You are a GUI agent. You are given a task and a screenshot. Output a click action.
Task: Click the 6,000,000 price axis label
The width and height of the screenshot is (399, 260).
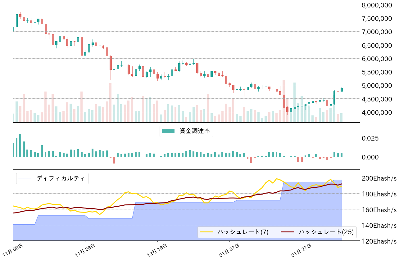[x=377, y=59]
